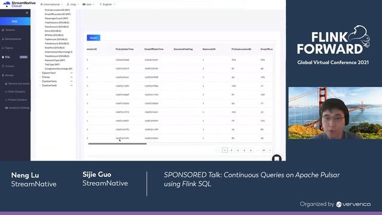
Task: Open the chat bubble widget icon
Action: (x=277, y=158)
